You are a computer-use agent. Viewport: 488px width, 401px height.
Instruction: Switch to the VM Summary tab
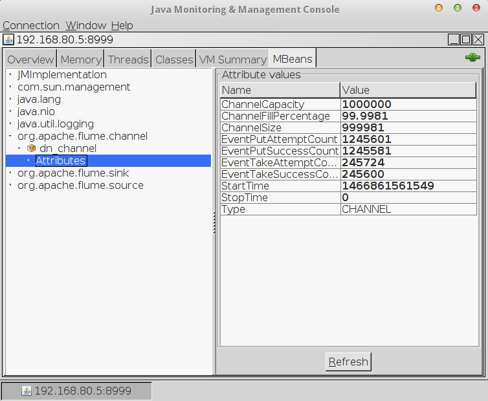click(233, 59)
